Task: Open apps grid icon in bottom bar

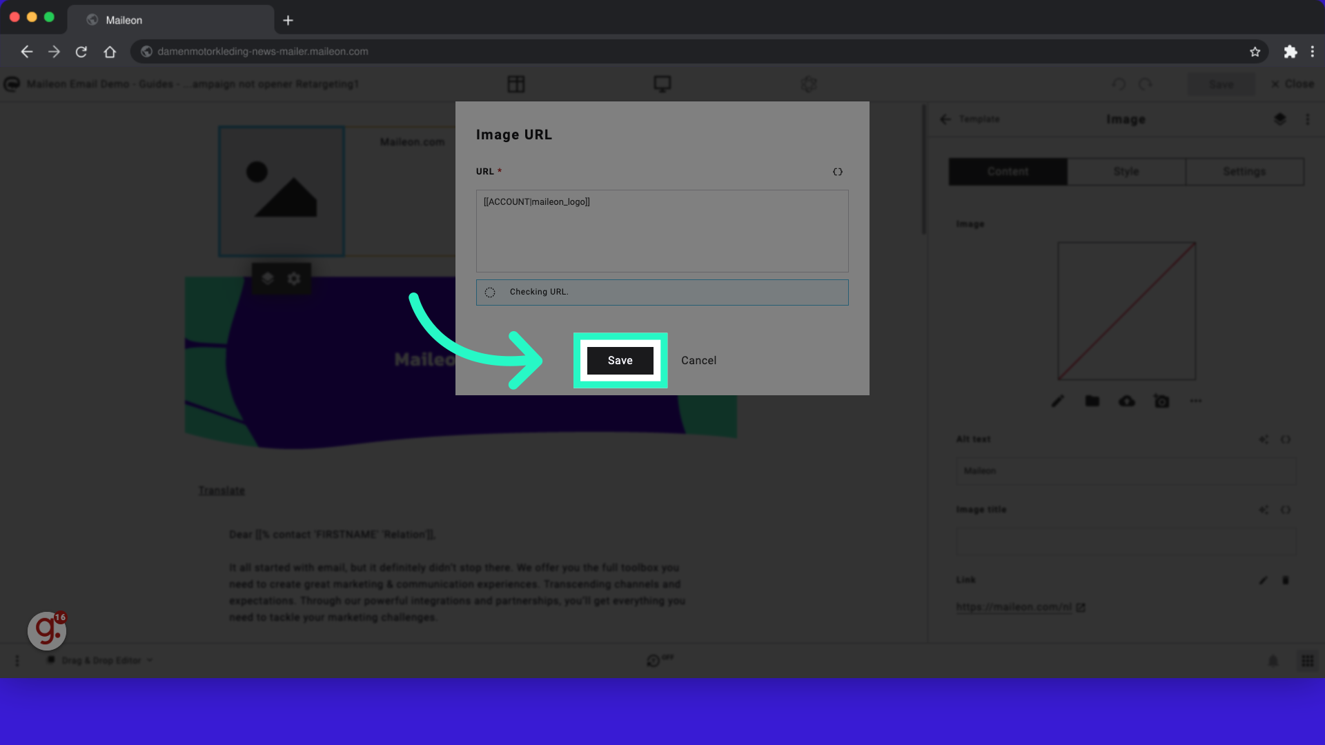Action: coord(1307,660)
